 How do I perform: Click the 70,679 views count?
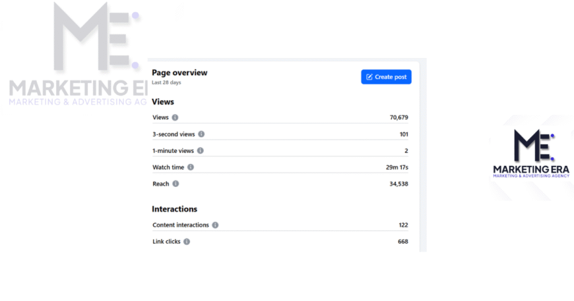[399, 117]
